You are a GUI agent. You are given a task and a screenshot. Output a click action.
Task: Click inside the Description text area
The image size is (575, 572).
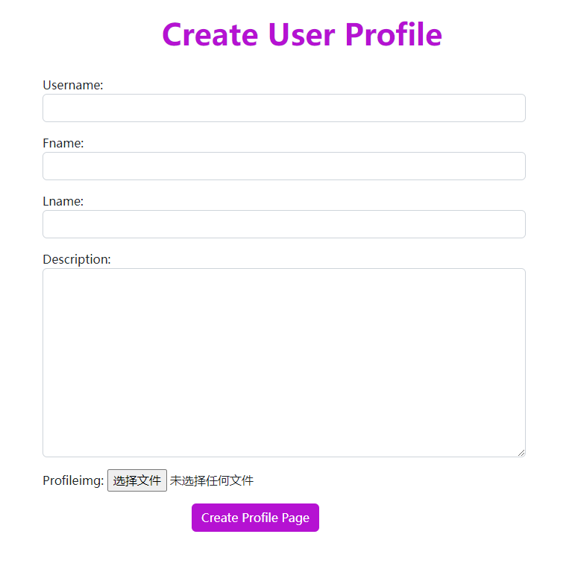click(x=283, y=362)
